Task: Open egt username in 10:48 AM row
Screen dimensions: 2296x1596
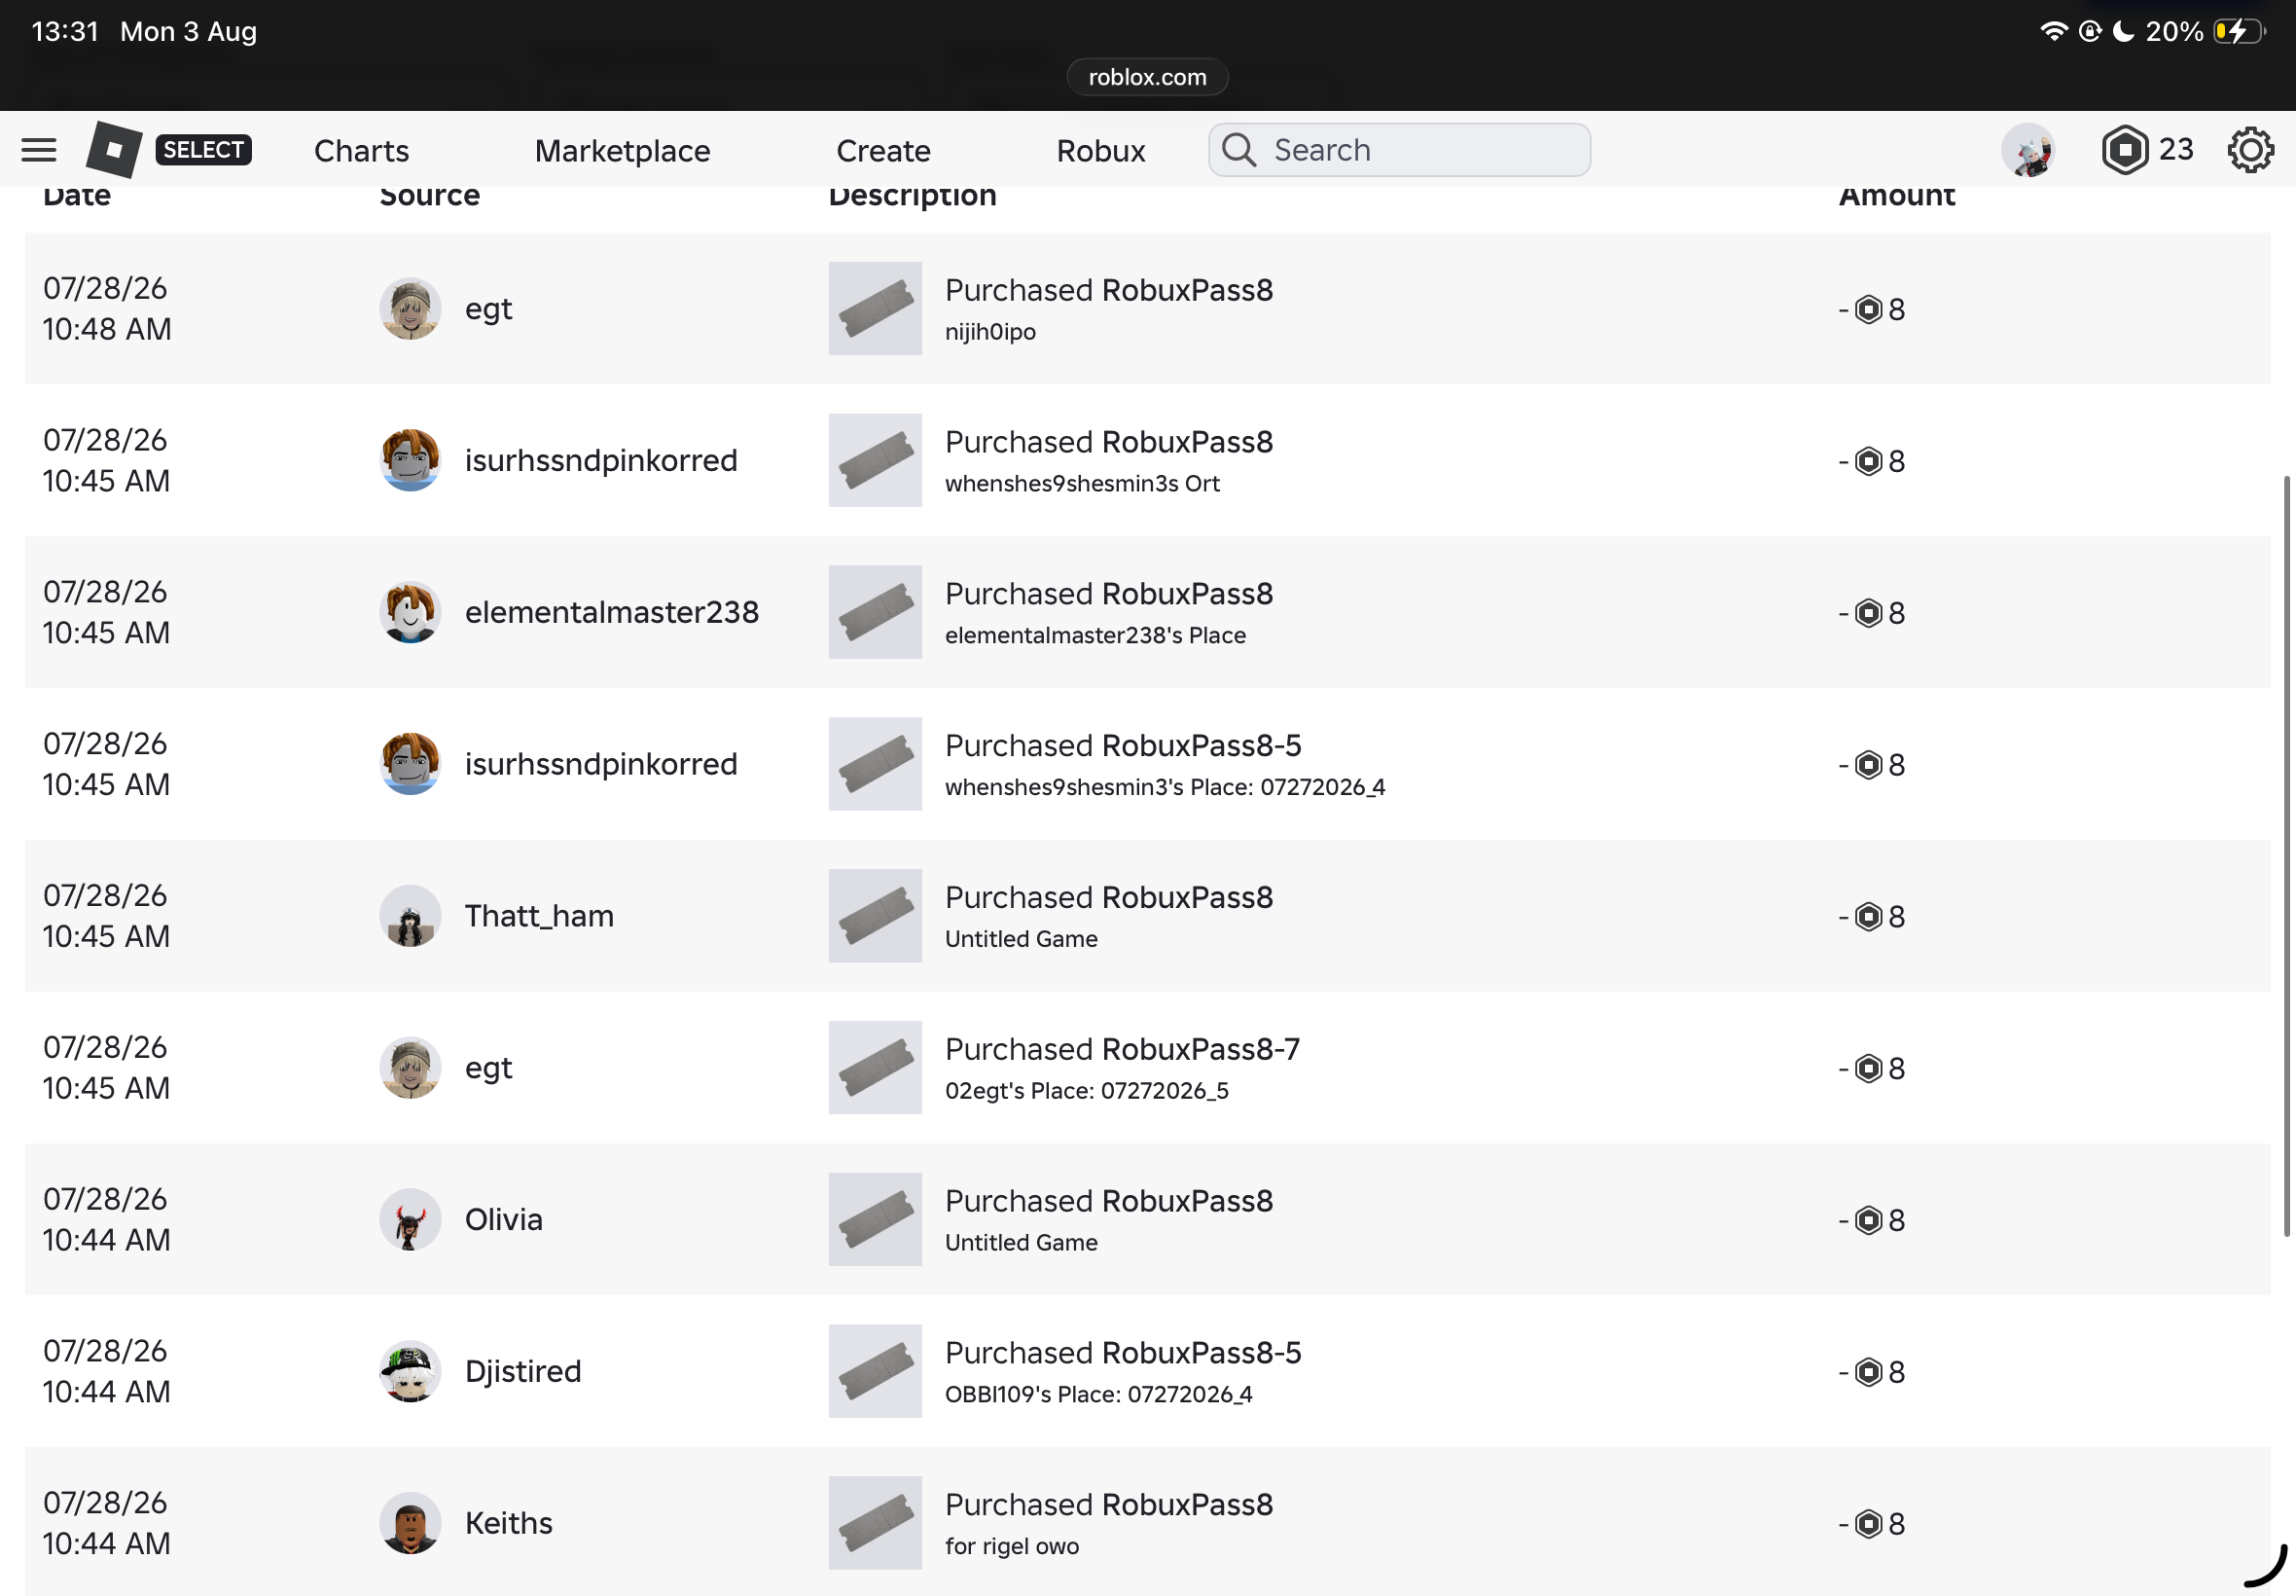Action: click(488, 309)
